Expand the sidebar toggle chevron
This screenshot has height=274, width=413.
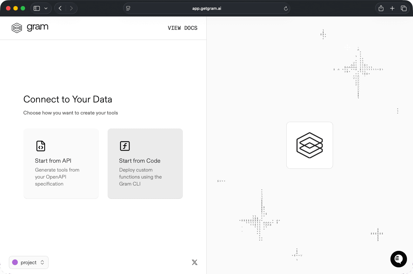pos(46,8)
